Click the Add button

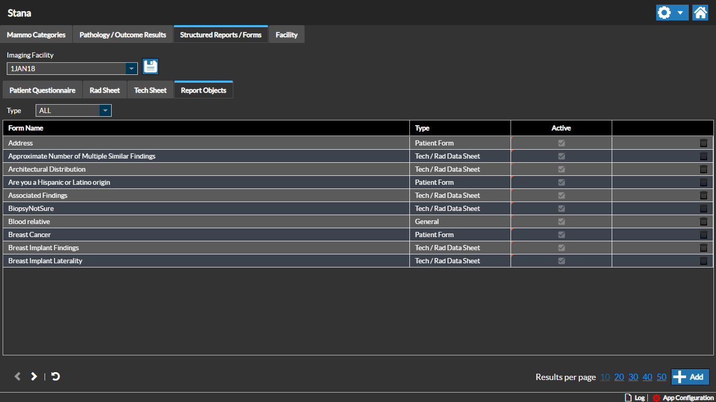click(690, 377)
